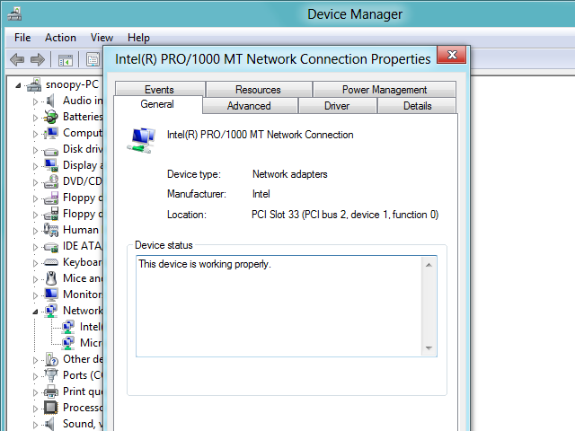Select the snoopy-PC tree label
Screen dimensions: 575x431
click(x=72, y=84)
